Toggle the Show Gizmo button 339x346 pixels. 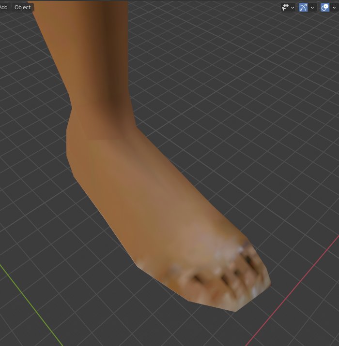tap(303, 7)
